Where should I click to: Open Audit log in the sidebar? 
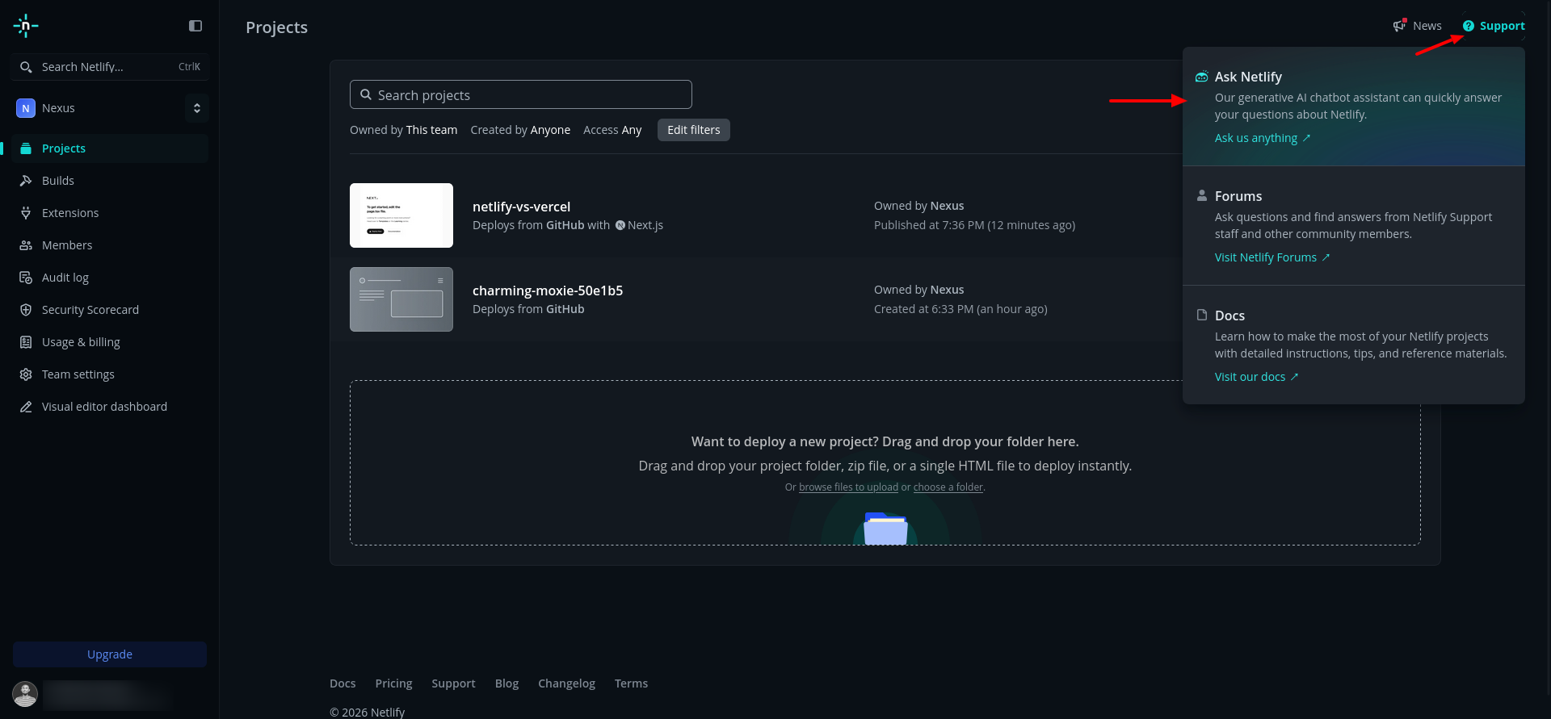(110, 278)
